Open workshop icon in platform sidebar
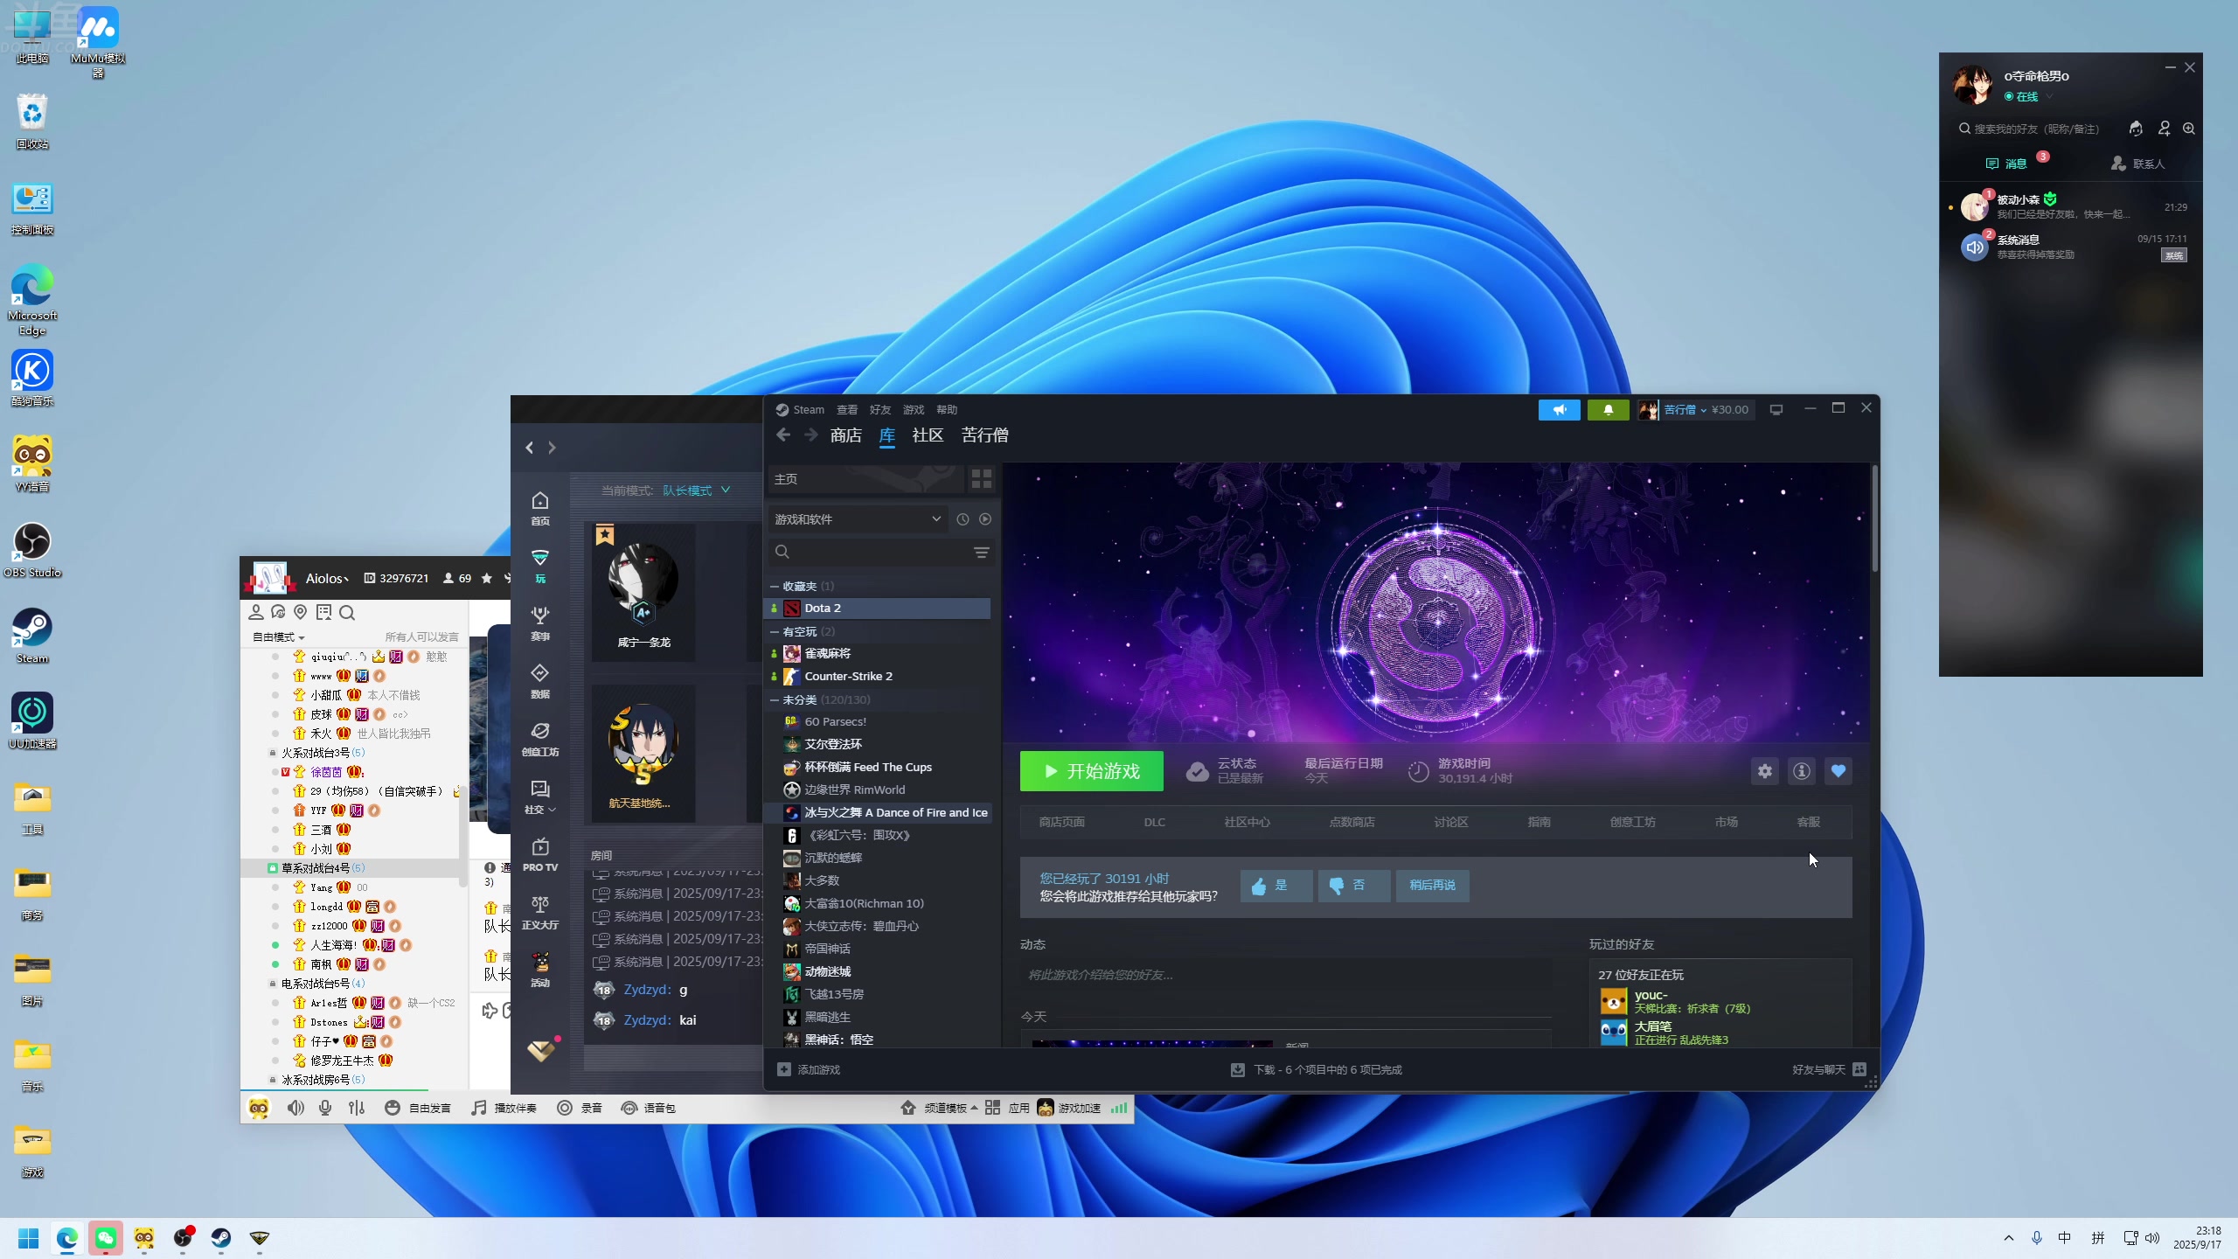This screenshot has width=2238, height=1259. tap(540, 739)
